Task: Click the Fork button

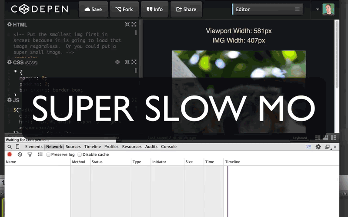Action: [124, 9]
